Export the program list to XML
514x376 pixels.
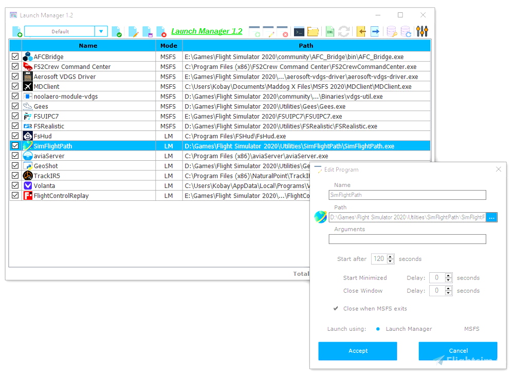pos(329,31)
